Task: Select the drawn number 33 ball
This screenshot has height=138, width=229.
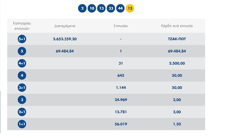Action: click(x=111, y=8)
